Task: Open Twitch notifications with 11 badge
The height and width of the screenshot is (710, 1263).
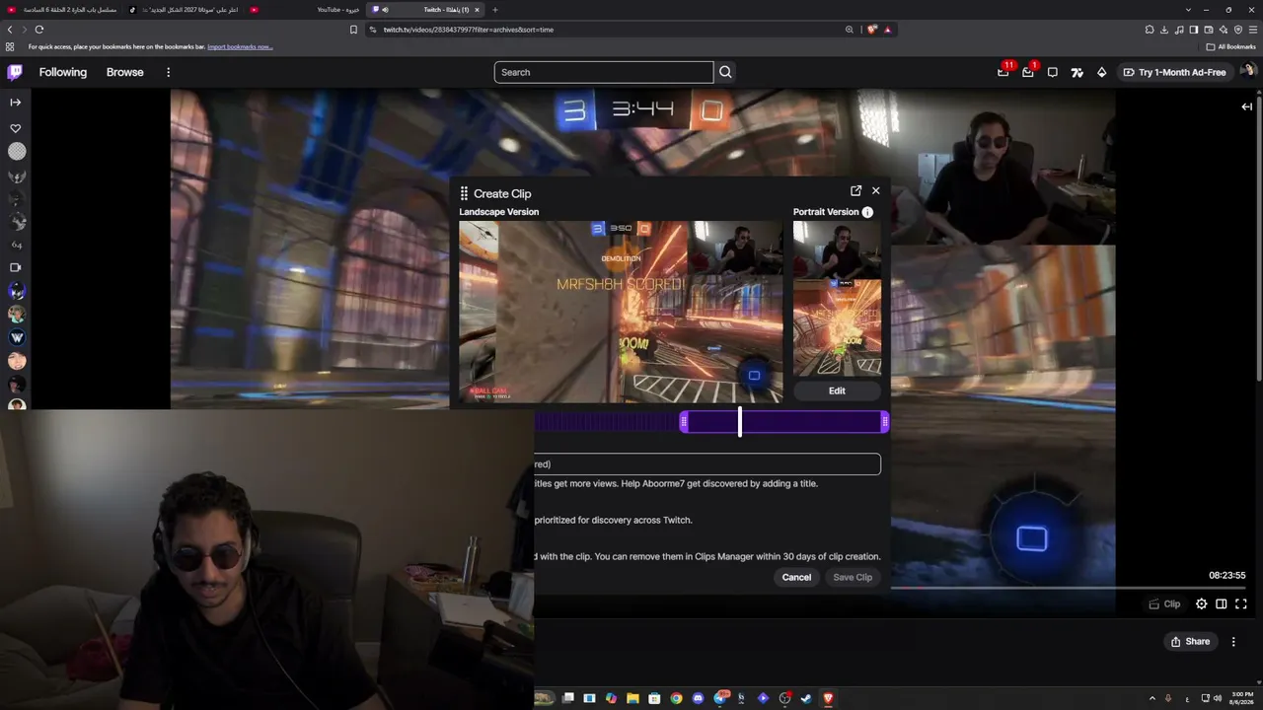Action: point(1003,72)
